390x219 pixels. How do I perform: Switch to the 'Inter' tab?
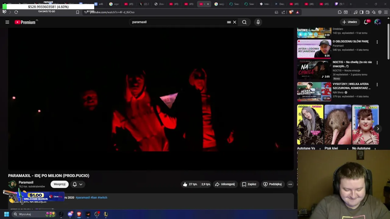tap(264, 4)
